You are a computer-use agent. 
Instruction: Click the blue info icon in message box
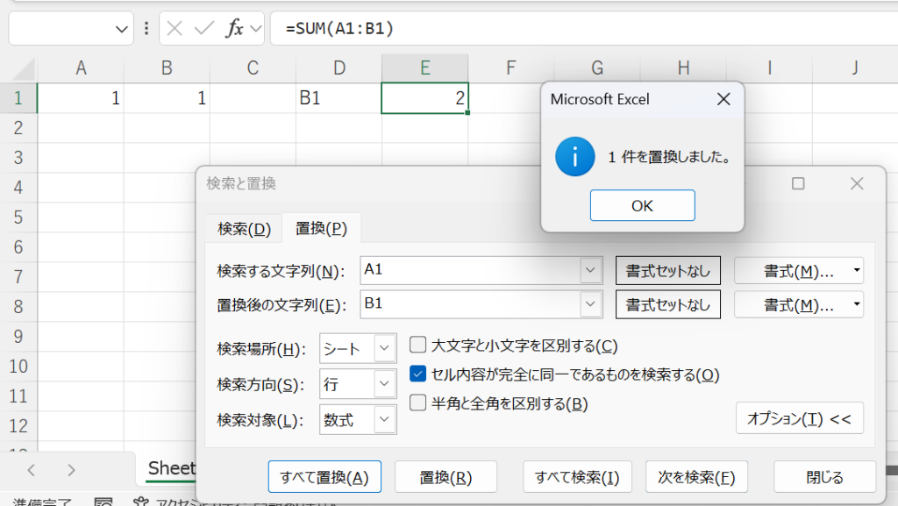(574, 156)
